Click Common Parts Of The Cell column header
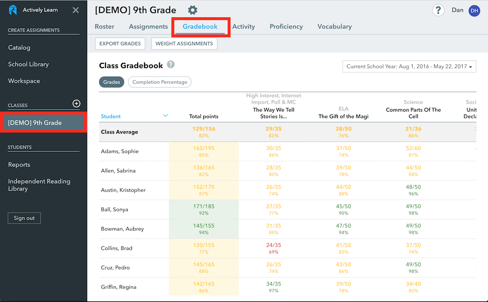Viewport: 488px width, 302px height. 413,113
